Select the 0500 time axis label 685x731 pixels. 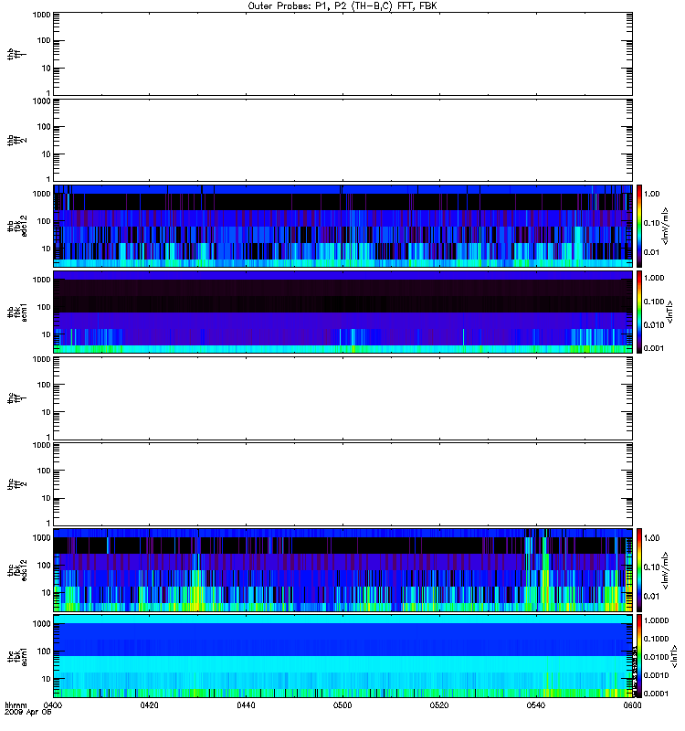click(342, 705)
